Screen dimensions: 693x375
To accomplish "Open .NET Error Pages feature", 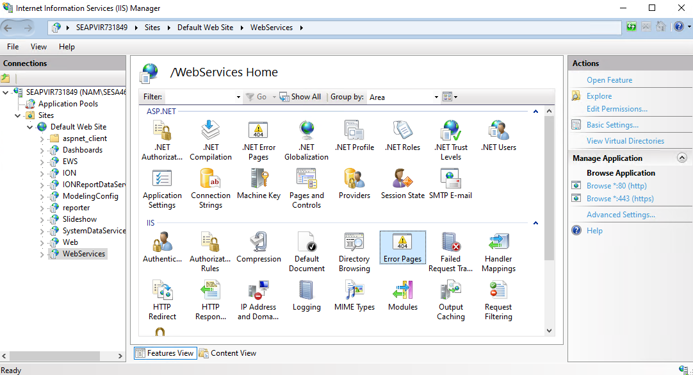I will [259, 140].
